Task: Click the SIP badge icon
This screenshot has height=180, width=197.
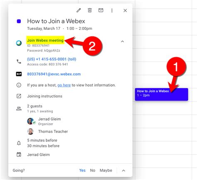Action: pos(19,74)
